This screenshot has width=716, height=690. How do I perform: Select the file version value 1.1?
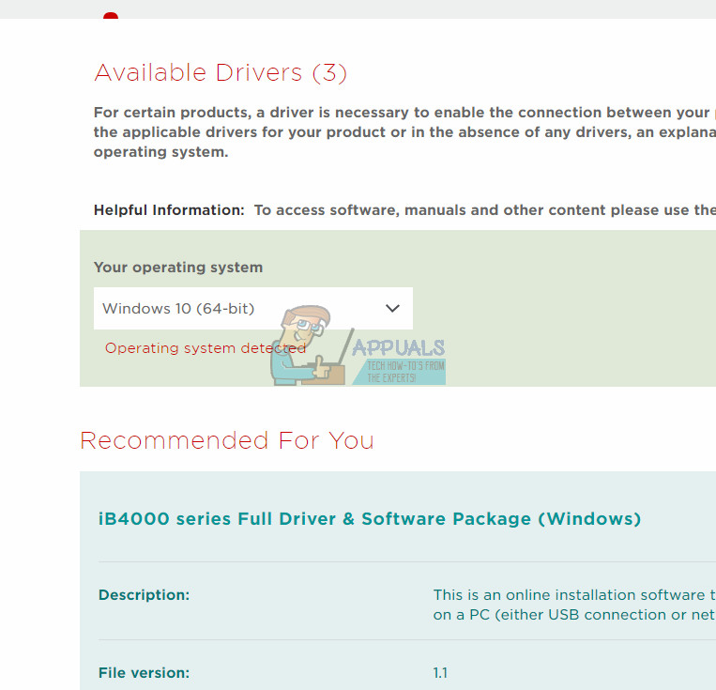pos(440,673)
